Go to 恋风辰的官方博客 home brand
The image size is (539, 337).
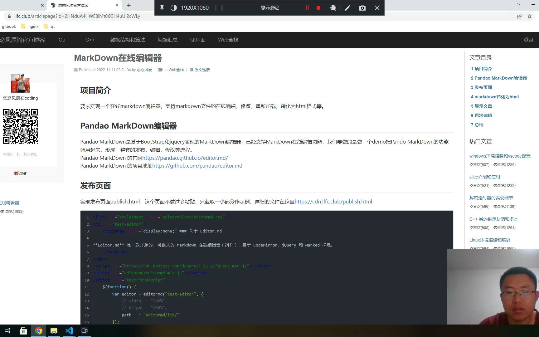(x=22, y=40)
